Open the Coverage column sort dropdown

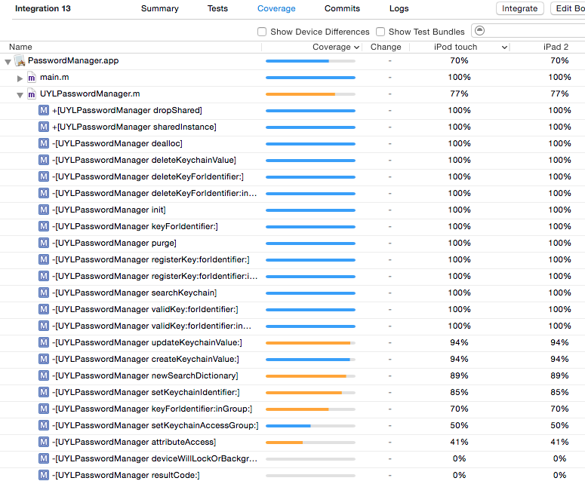coord(356,47)
